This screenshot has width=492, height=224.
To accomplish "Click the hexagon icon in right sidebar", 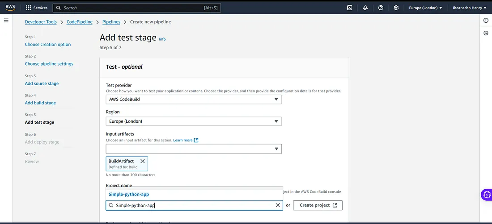I will 486,33.
